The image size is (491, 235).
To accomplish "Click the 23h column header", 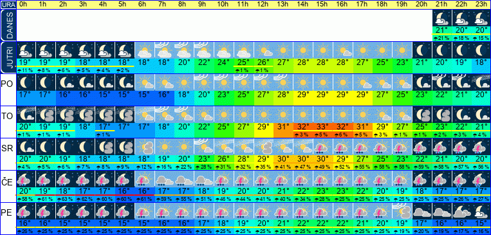I will click(481, 5).
